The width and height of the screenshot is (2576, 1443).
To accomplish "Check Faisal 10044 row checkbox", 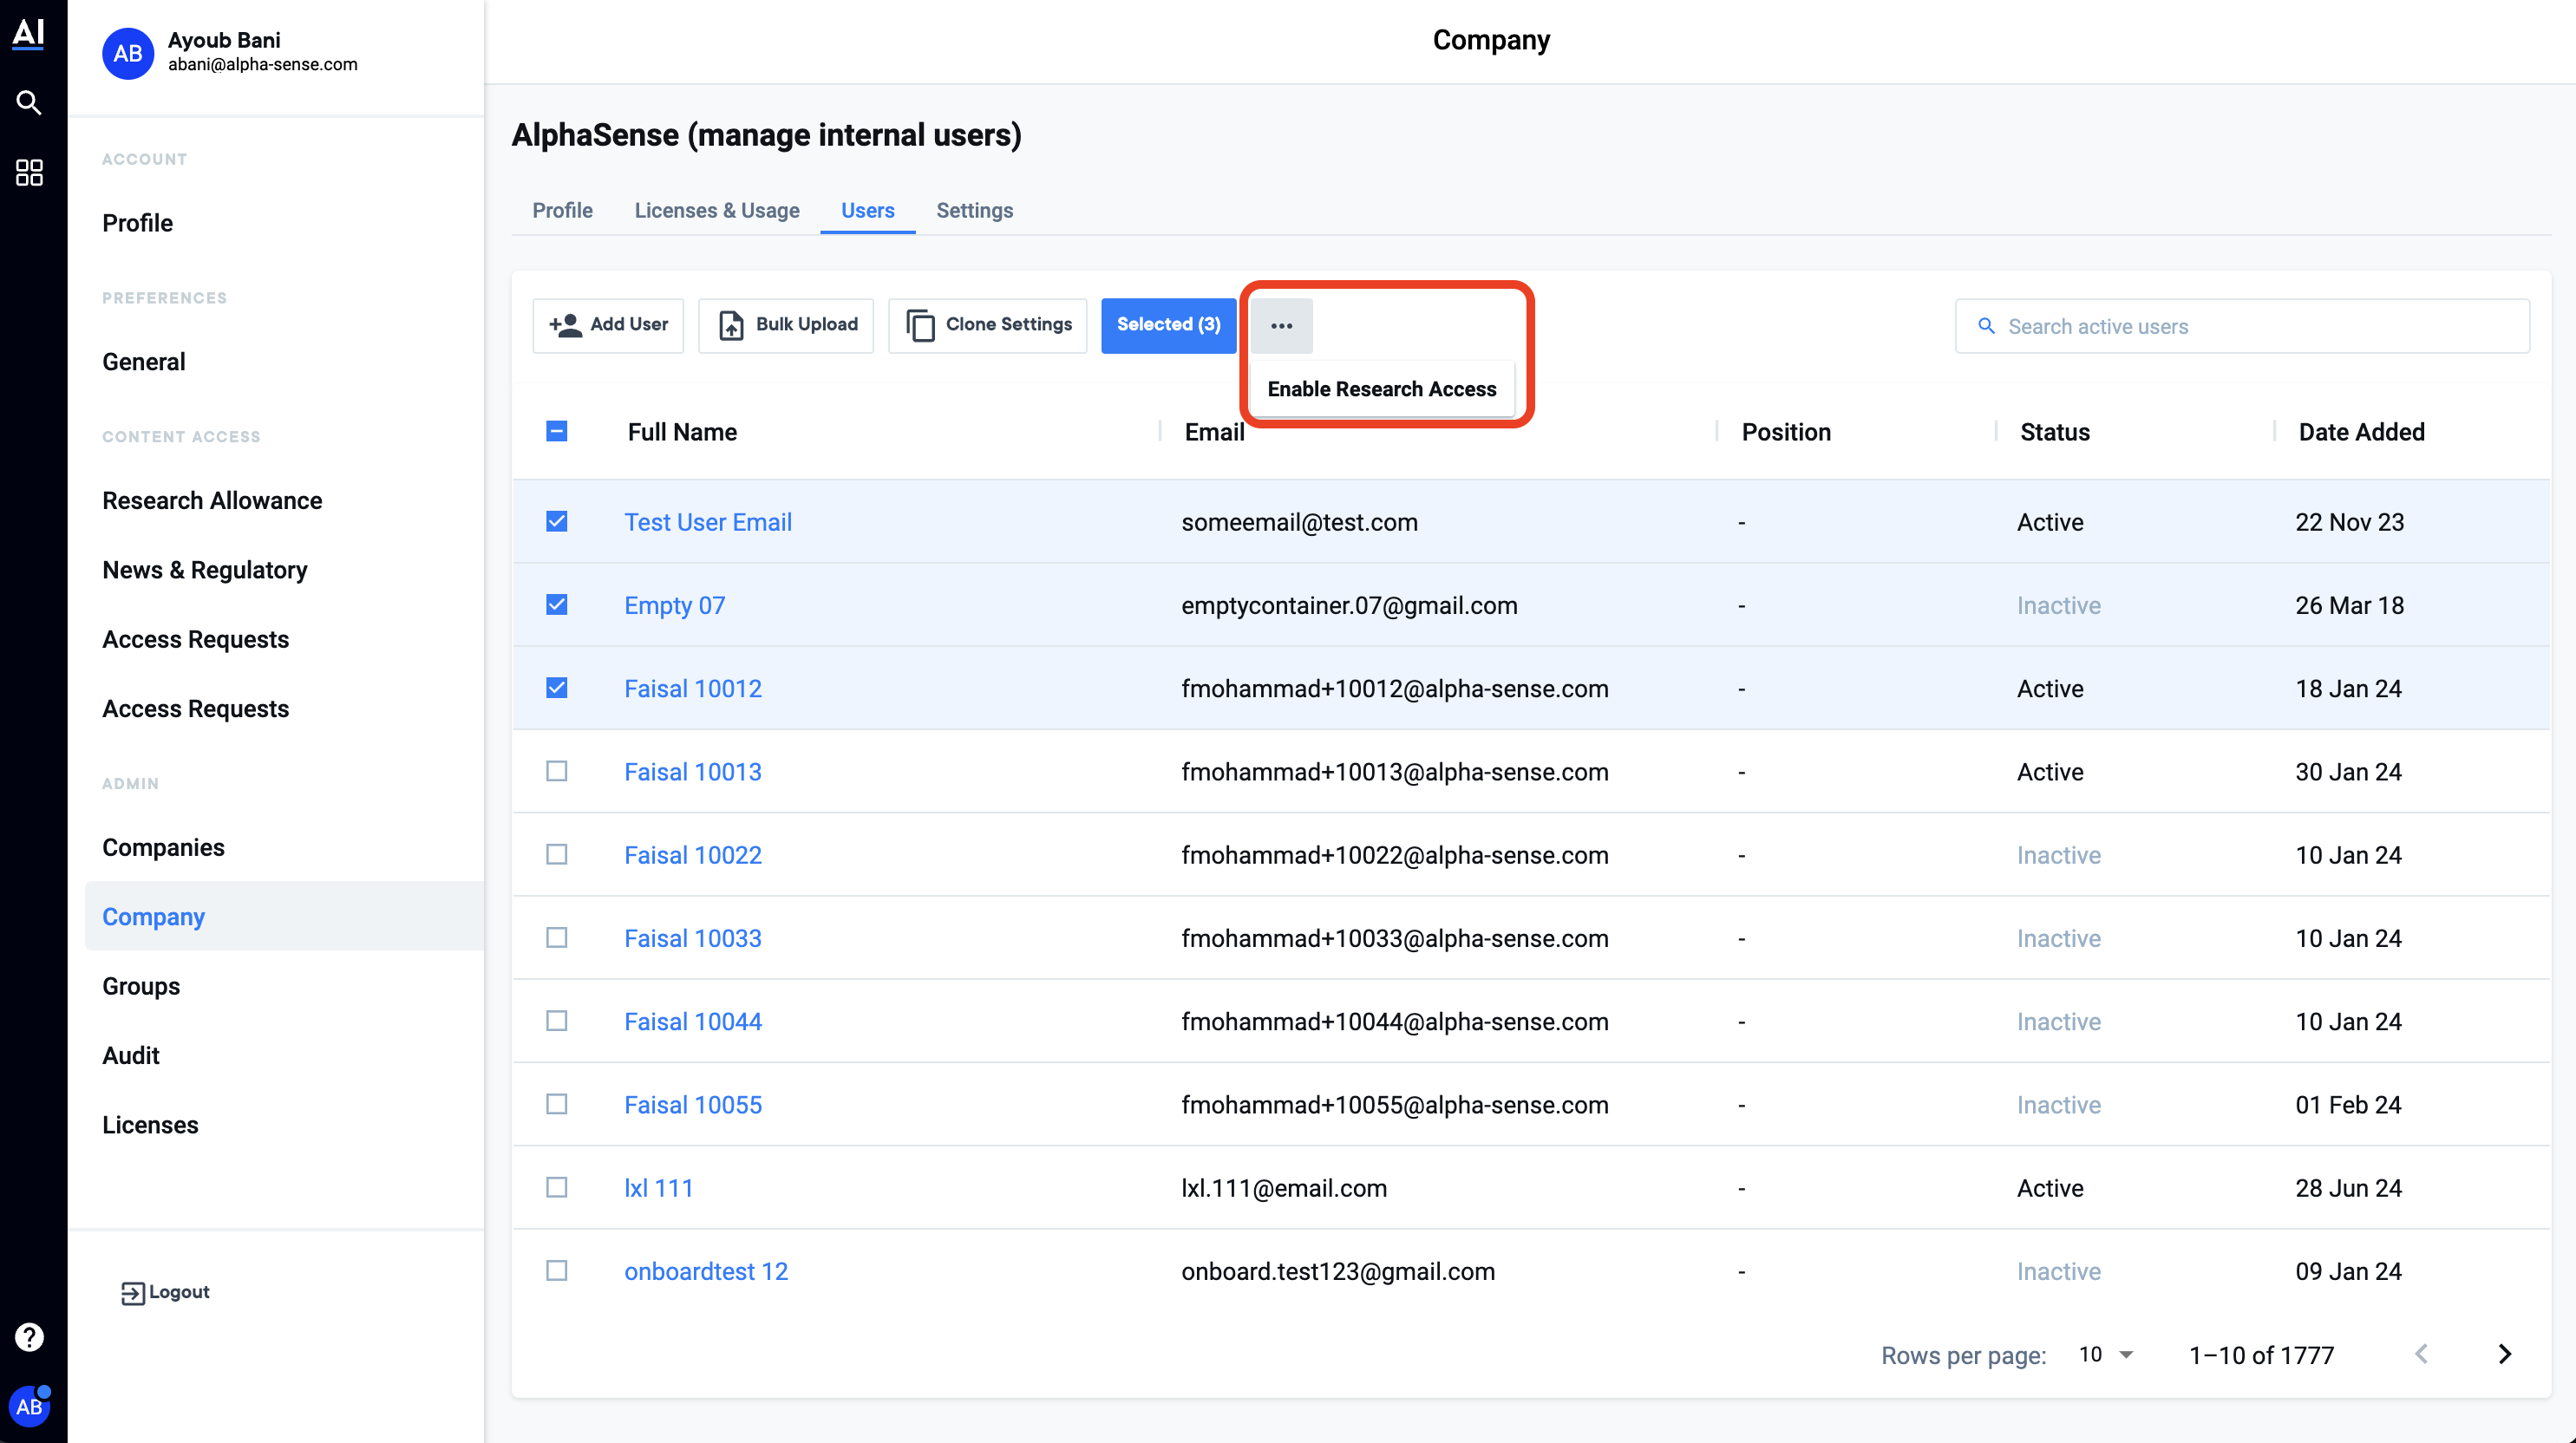I will pos(557,1020).
